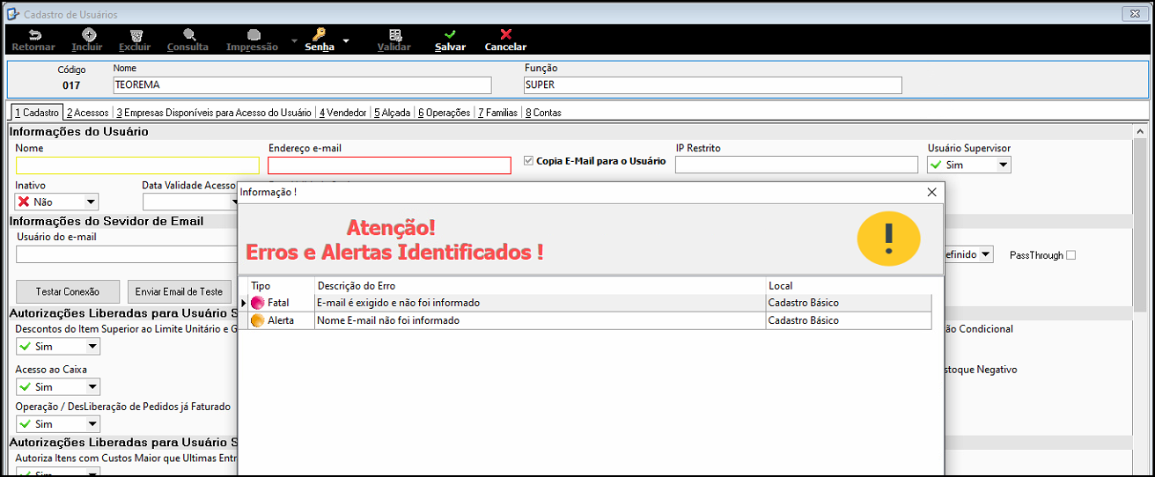Select row 'Nome E-mail não foi informado'
The width and height of the screenshot is (1155, 477).
tap(585, 320)
